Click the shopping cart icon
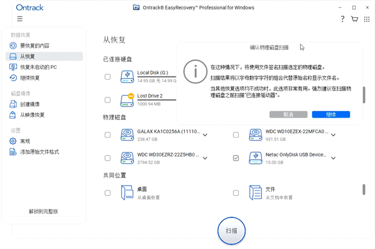 [x=355, y=19]
